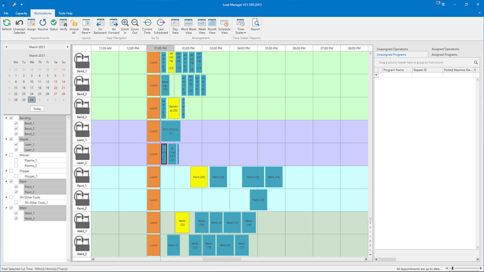Click the search icon in programs panel

(x=475, y=62)
